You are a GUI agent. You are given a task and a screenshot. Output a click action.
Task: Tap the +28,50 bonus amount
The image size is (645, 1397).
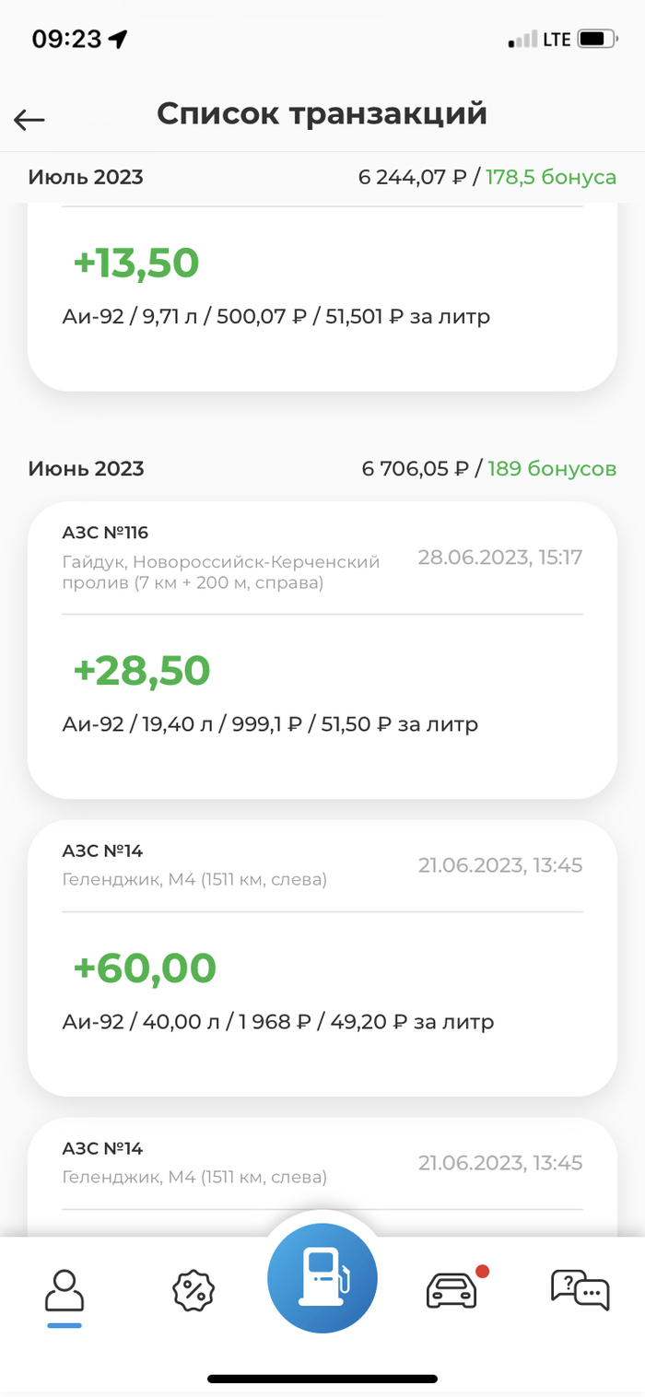pos(142,670)
